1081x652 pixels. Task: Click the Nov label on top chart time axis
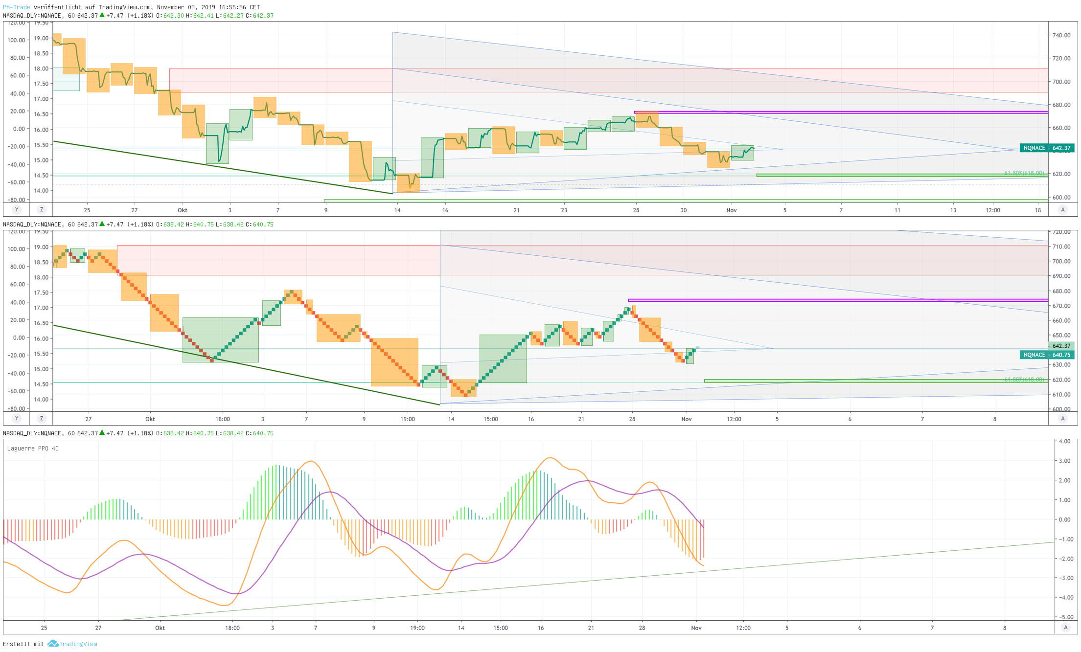pyautogui.click(x=731, y=210)
